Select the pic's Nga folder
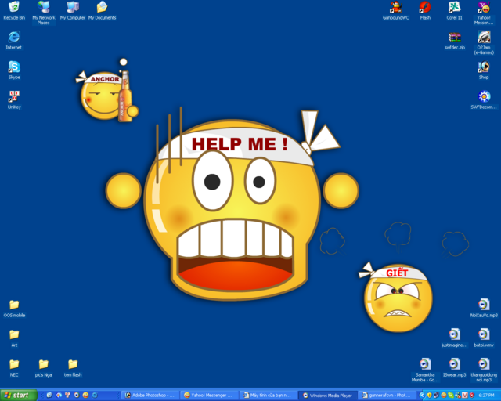This screenshot has width=501, height=401. pyautogui.click(x=44, y=368)
